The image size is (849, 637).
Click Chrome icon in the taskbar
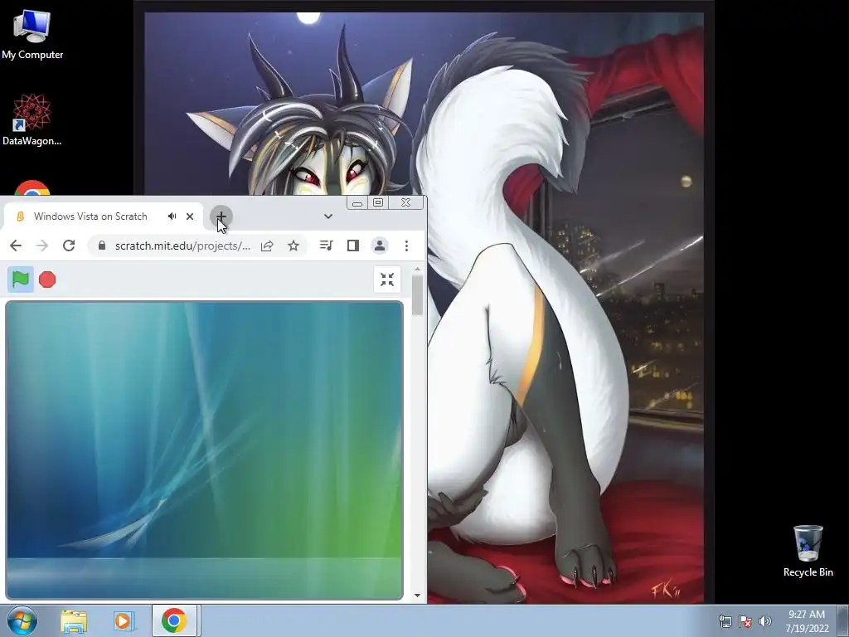pyautogui.click(x=174, y=620)
